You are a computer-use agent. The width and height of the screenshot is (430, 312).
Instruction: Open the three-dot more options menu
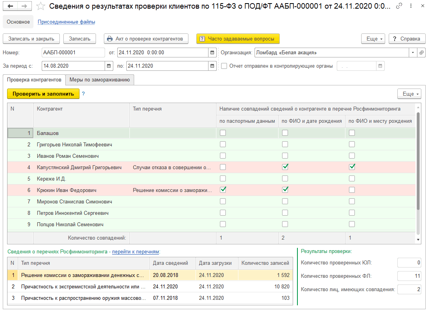tap(411, 6)
